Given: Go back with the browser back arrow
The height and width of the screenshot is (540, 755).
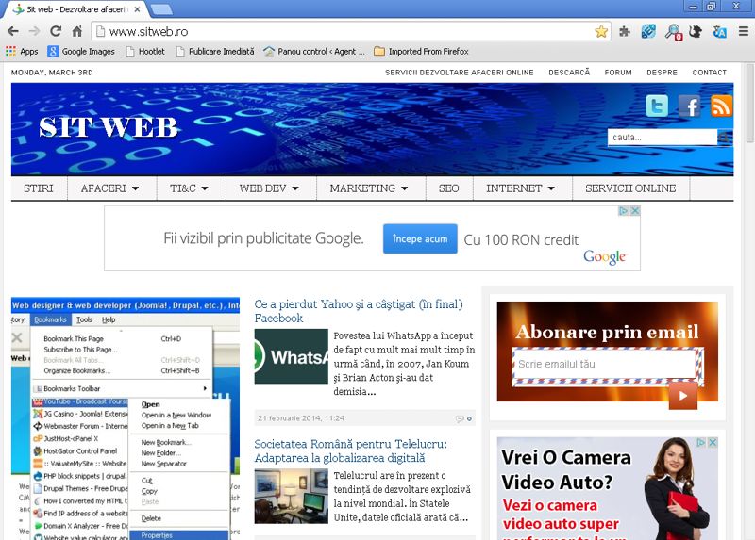Looking at the screenshot, I should (x=13, y=31).
